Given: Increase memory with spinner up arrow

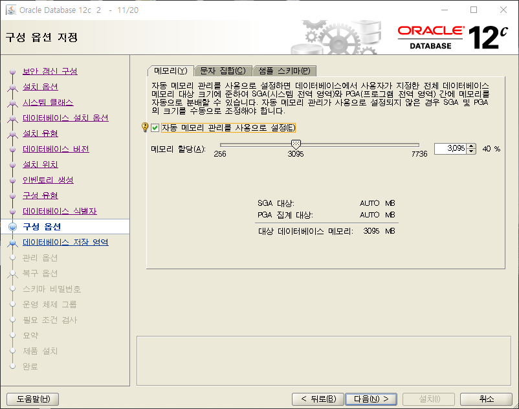Looking at the screenshot, I should (x=471, y=146).
